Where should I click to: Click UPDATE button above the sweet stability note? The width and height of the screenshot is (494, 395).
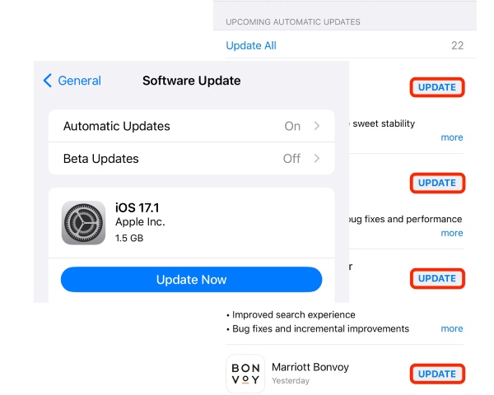(x=436, y=87)
